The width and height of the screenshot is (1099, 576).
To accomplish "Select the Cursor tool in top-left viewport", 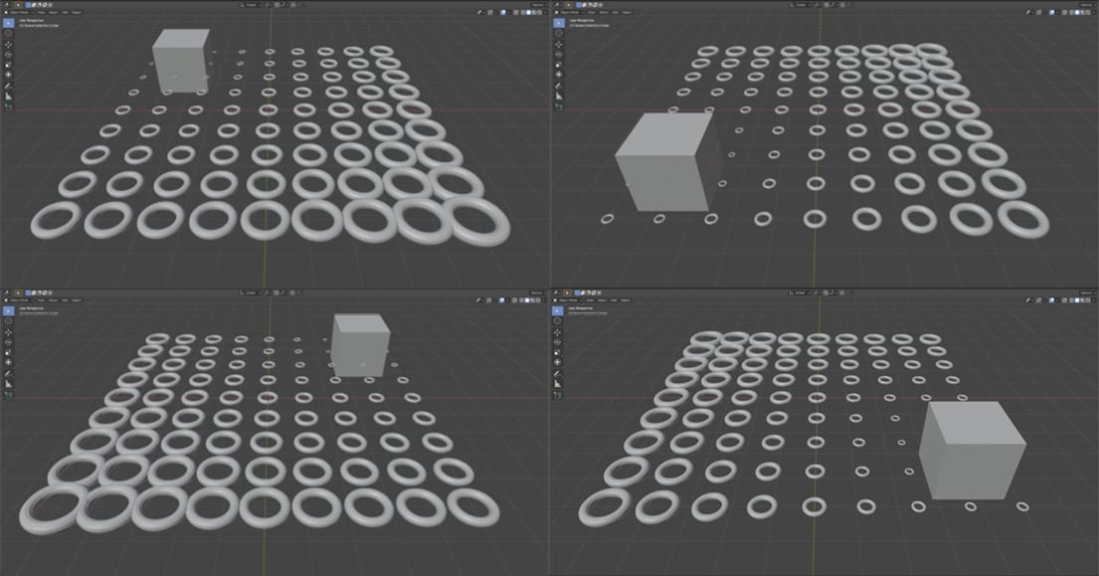I will pyautogui.click(x=8, y=33).
